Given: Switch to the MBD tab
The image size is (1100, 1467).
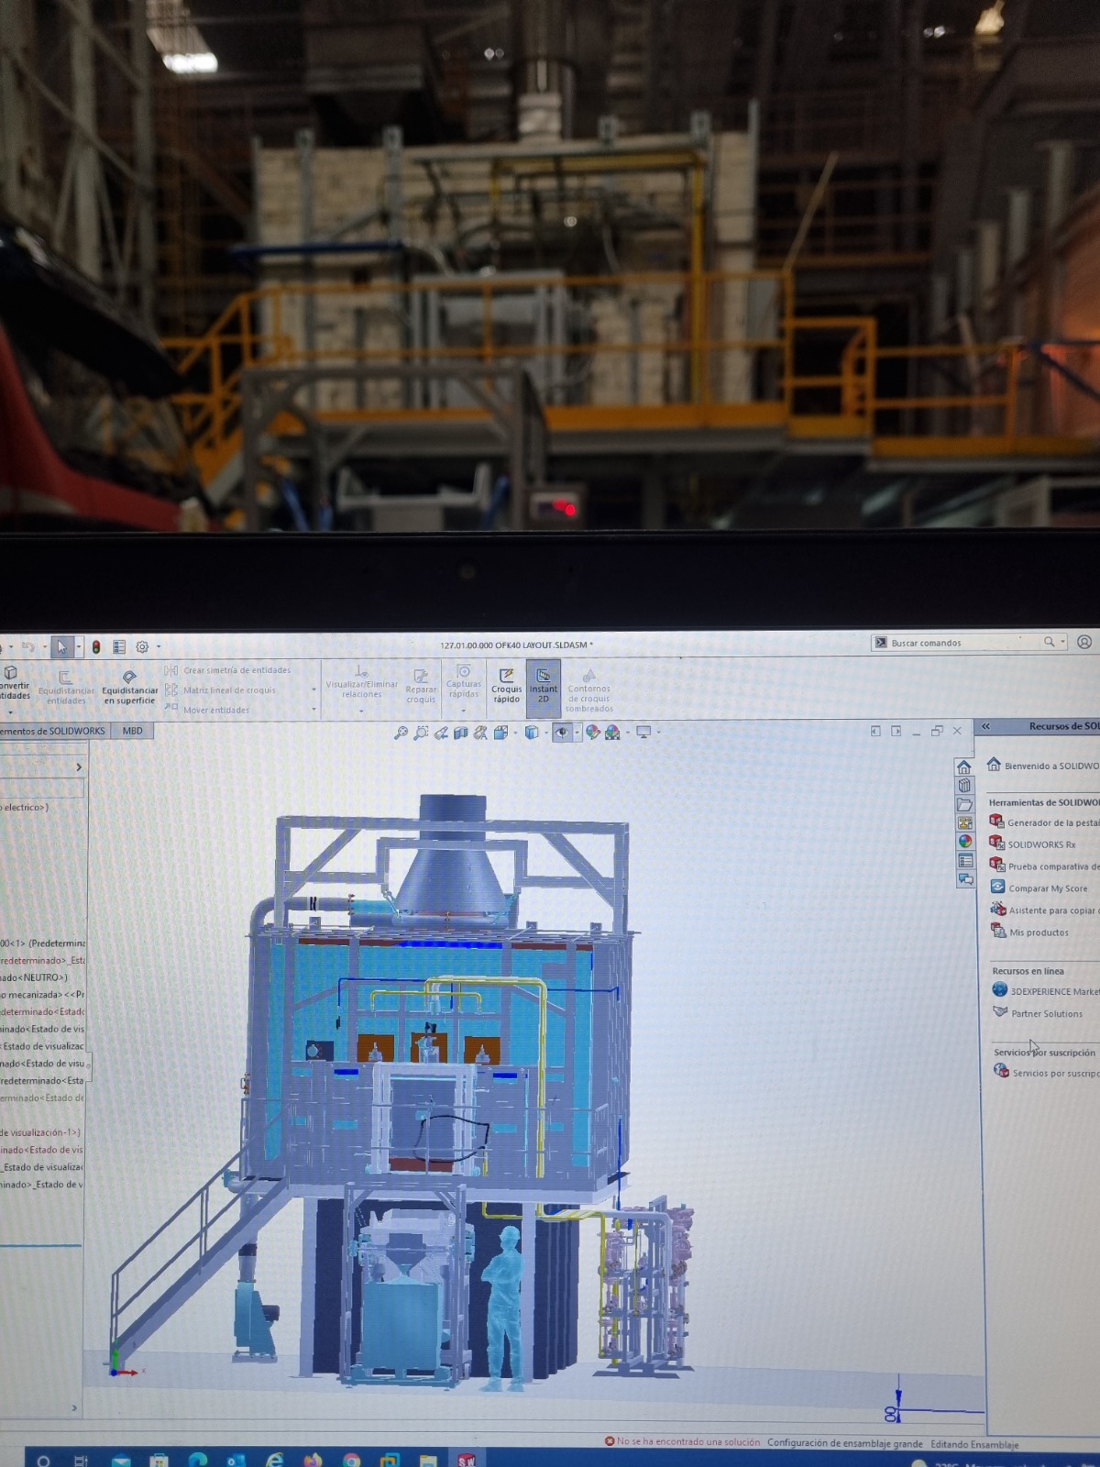Looking at the screenshot, I should pyautogui.click(x=133, y=731).
